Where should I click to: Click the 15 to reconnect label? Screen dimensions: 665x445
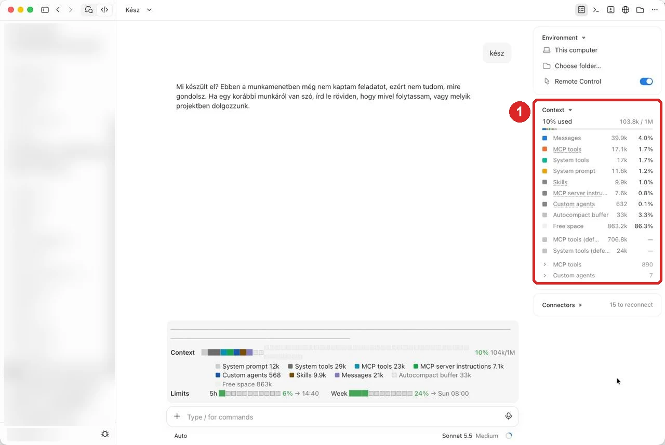tap(631, 305)
